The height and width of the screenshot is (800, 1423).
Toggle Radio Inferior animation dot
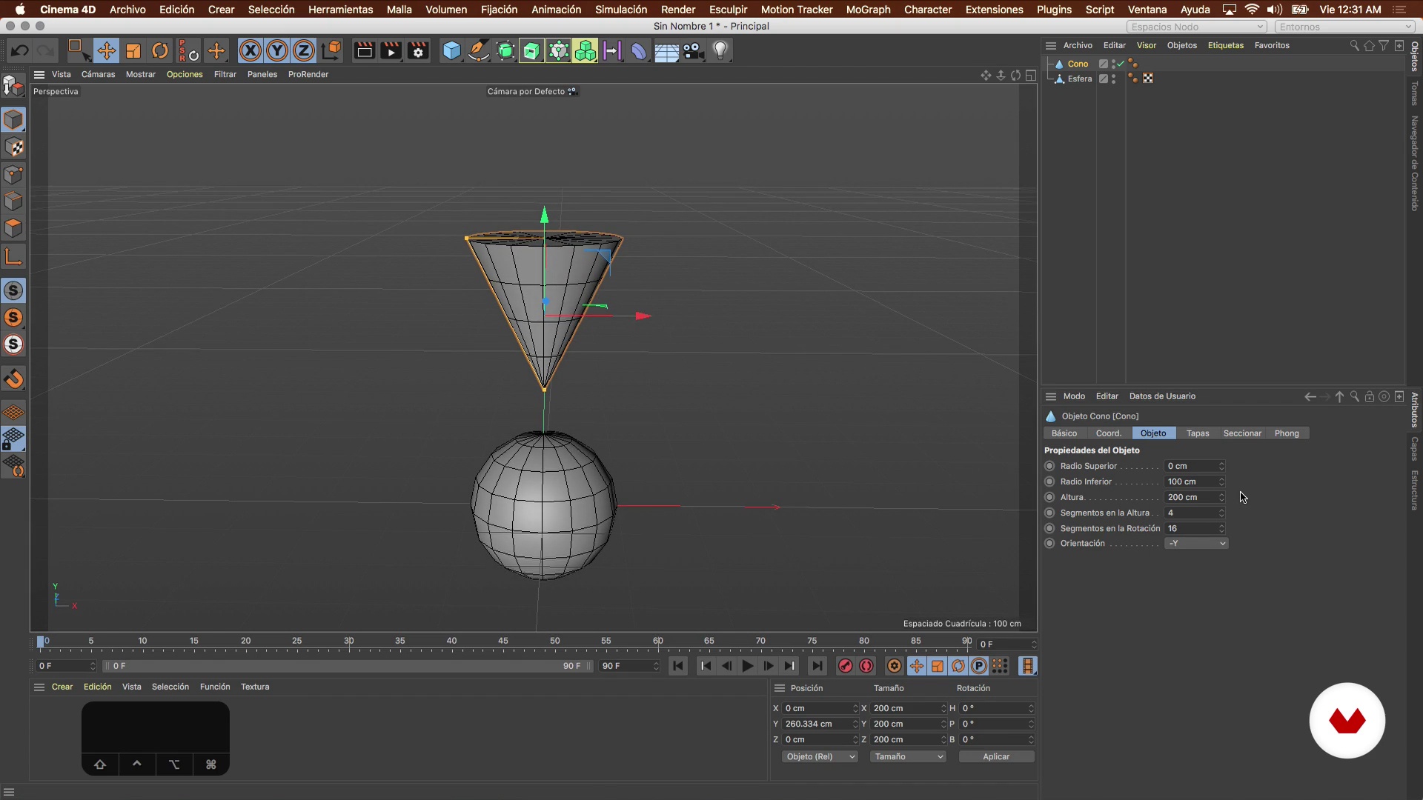coord(1049,481)
